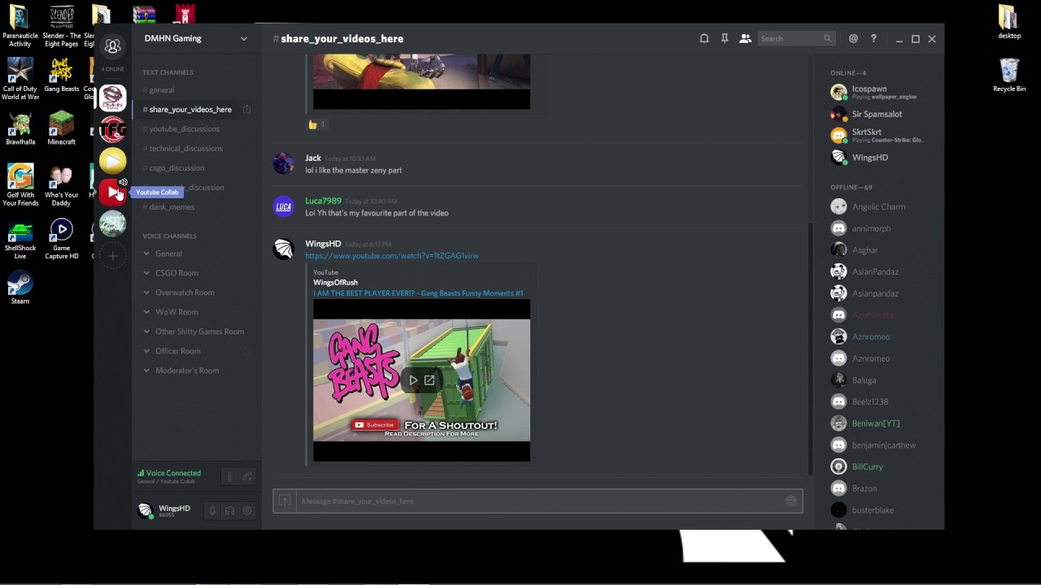The height and width of the screenshot is (585, 1041).
Task: Show pinned messages pin icon
Action: pos(725,38)
